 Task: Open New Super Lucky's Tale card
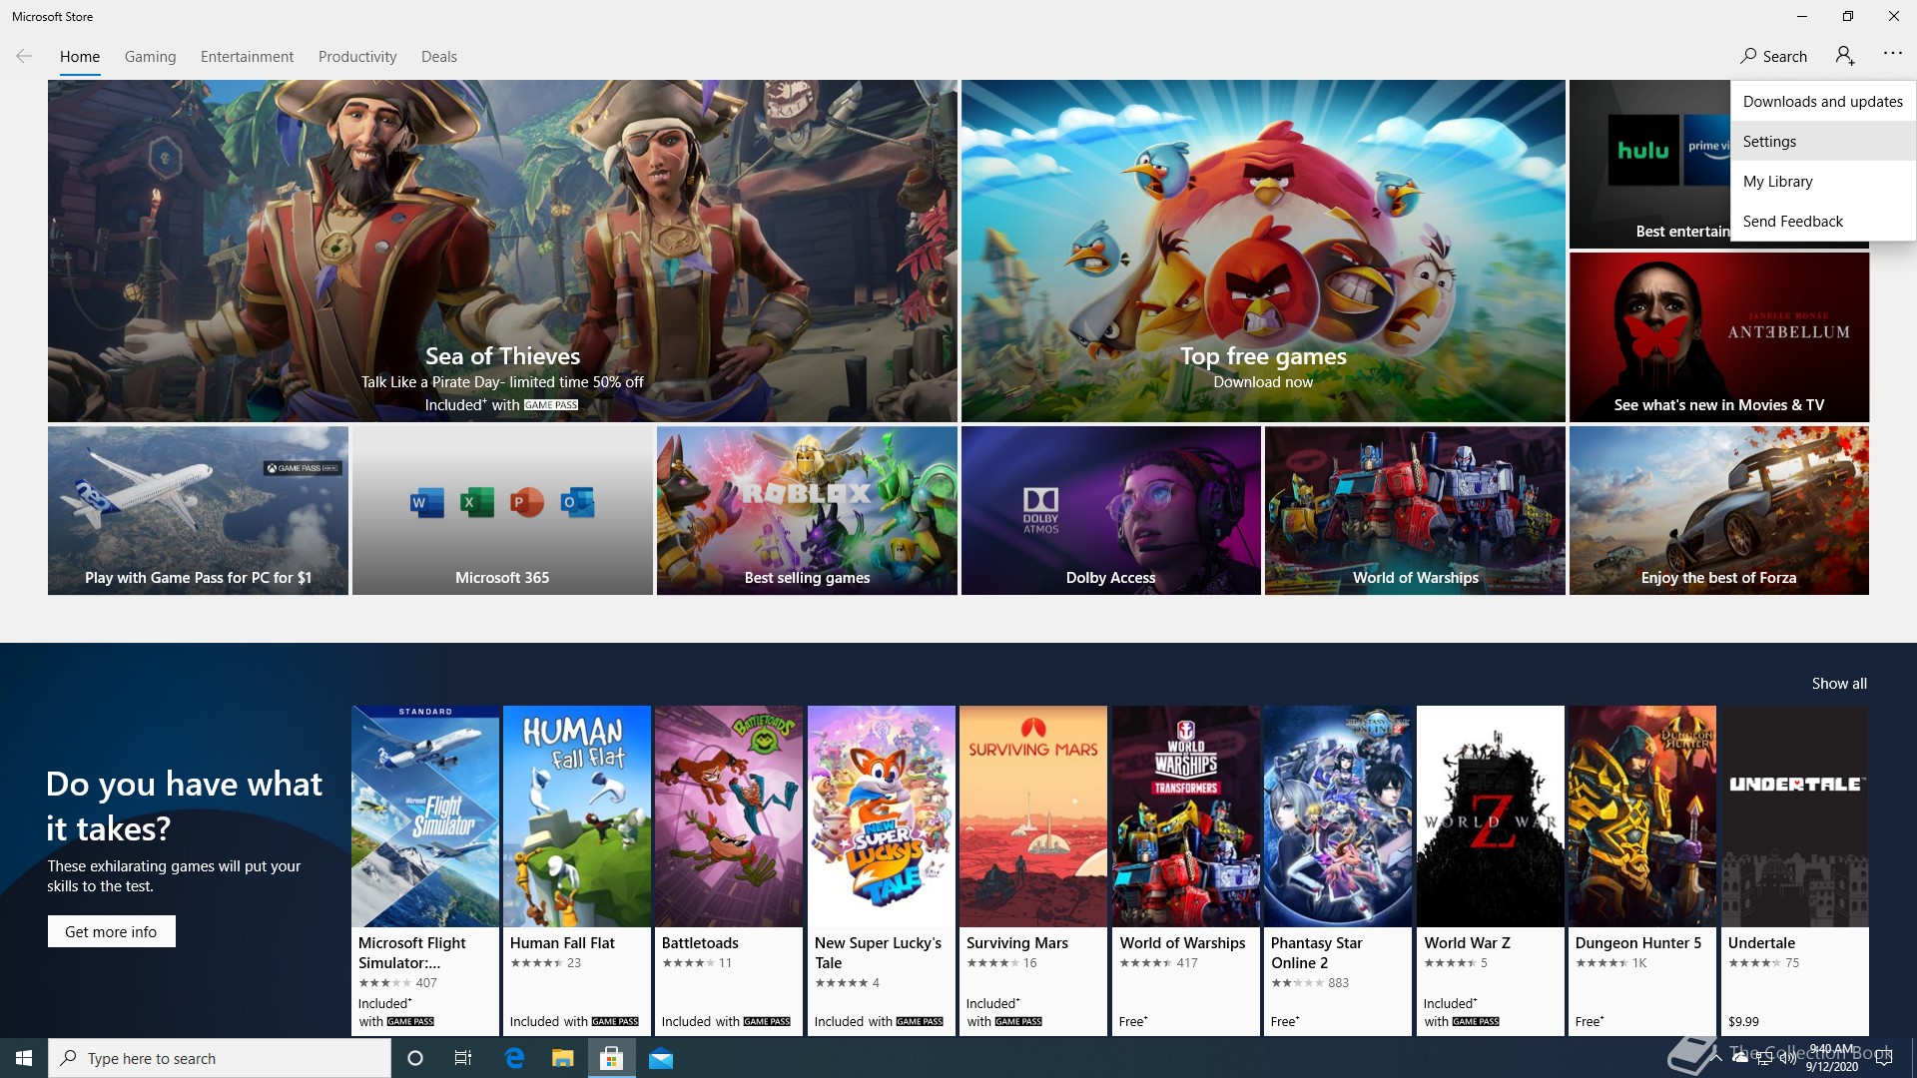(x=882, y=870)
